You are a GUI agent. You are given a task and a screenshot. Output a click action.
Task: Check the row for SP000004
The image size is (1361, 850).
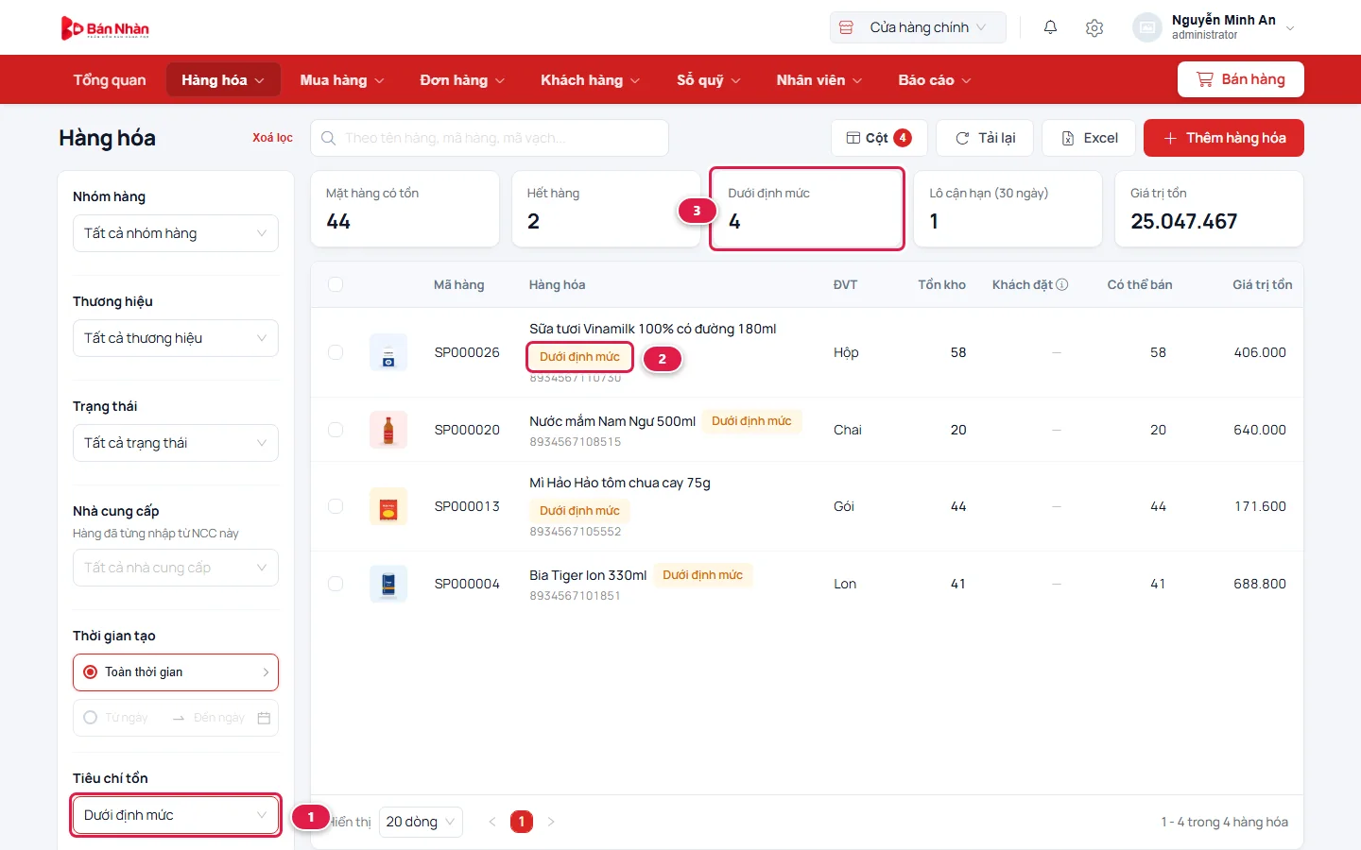tap(336, 584)
